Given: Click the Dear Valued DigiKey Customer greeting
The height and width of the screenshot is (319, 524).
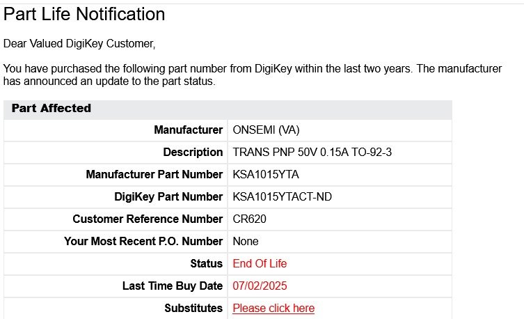Looking at the screenshot, I should tap(79, 44).
